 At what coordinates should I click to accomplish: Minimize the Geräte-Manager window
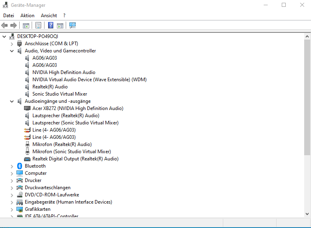266,5
